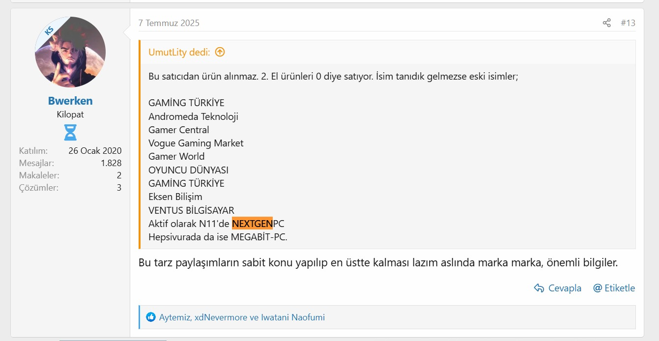The height and width of the screenshot is (341, 659).
Task: Click the quote line 'Bu satıcıdan ürün alınmaz'
Action: (333, 77)
